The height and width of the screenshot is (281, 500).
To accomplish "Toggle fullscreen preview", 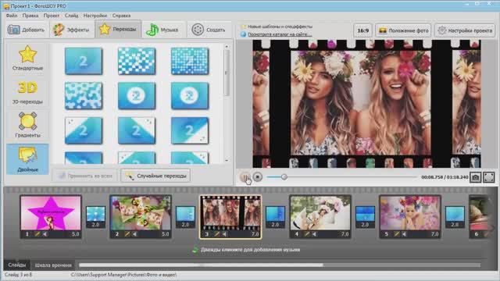I will [x=488, y=177].
